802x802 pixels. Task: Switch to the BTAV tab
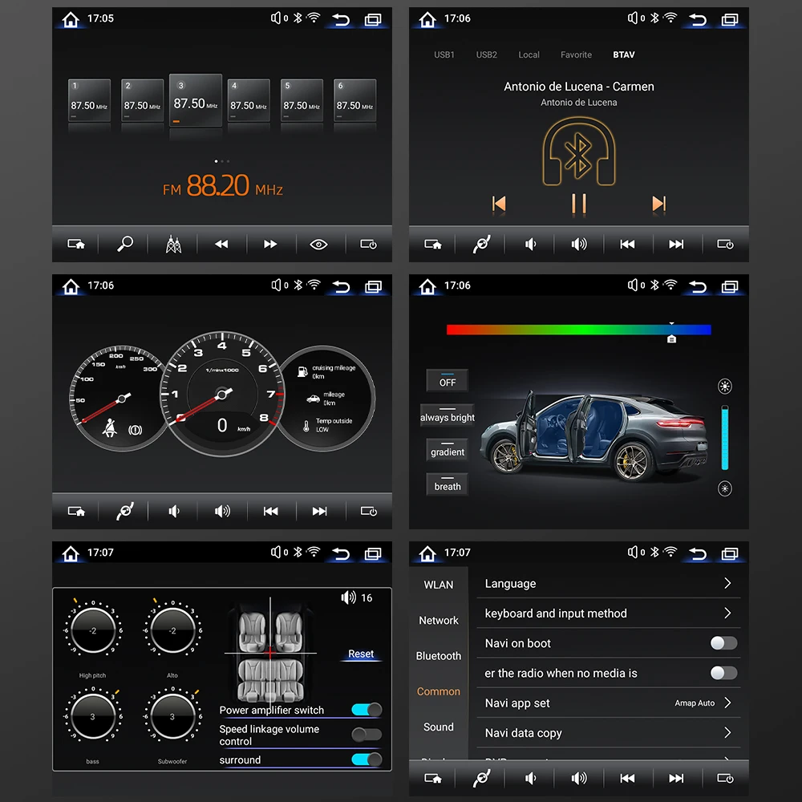(x=623, y=55)
